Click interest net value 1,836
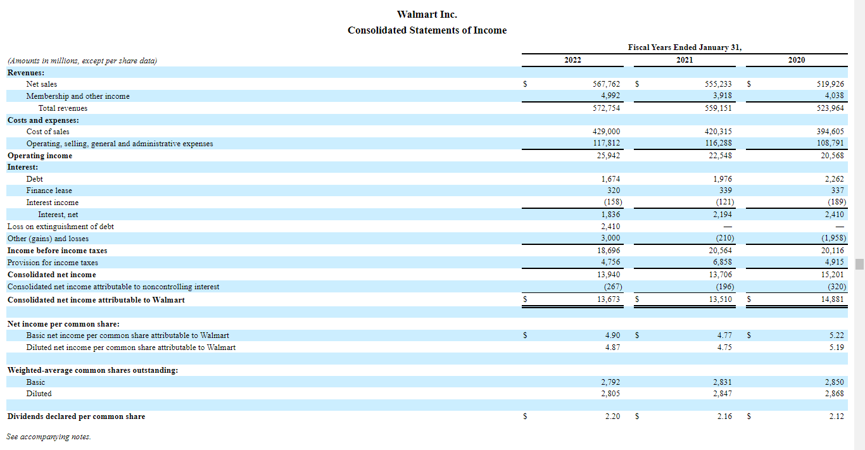 [x=610, y=215]
